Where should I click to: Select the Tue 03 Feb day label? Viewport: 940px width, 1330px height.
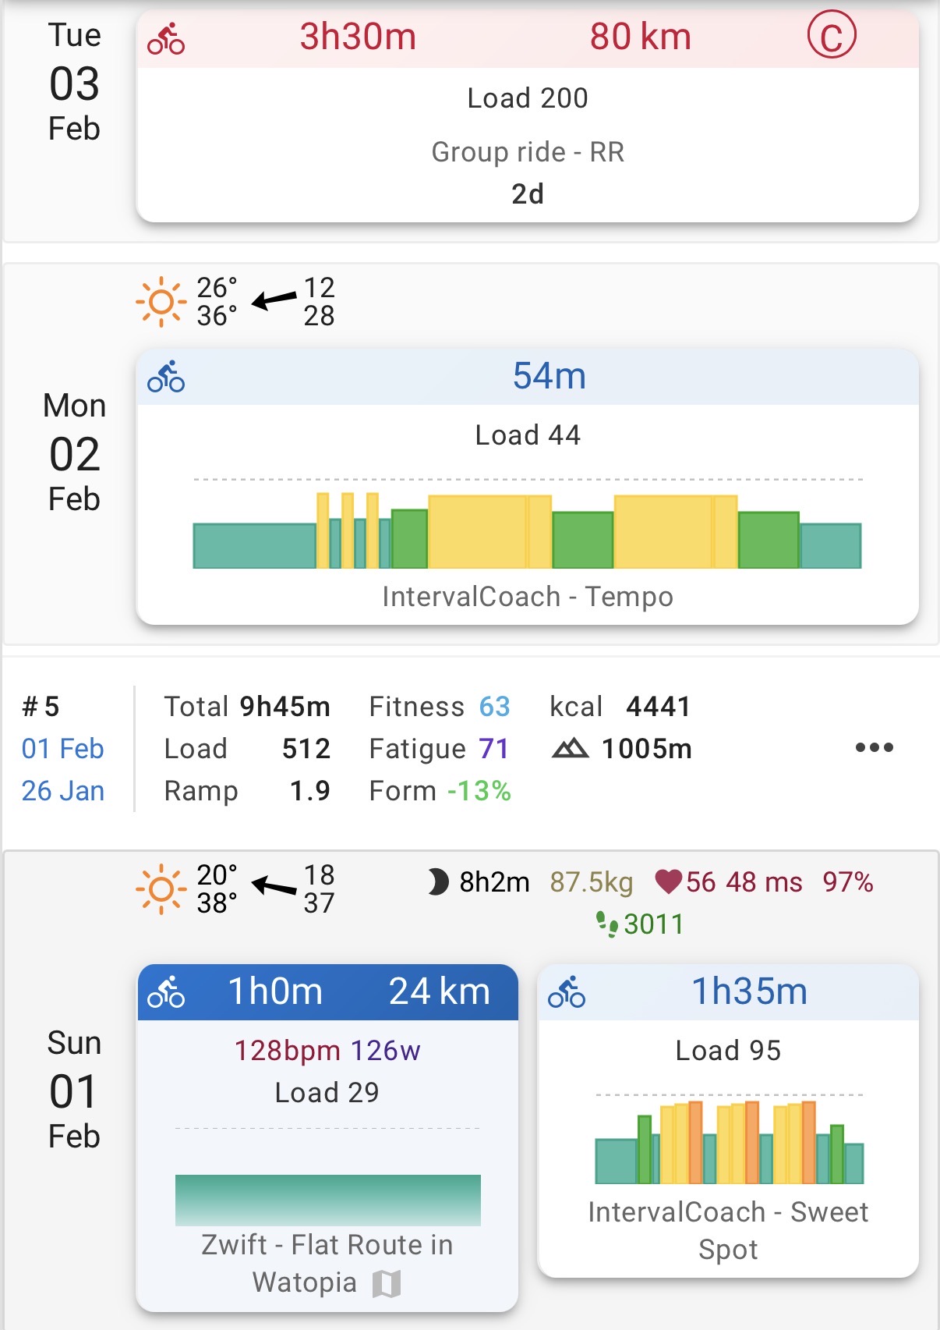[x=74, y=82]
